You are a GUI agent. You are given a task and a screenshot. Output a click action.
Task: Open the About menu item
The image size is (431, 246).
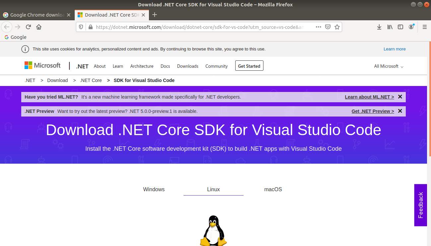(x=100, y=66)
